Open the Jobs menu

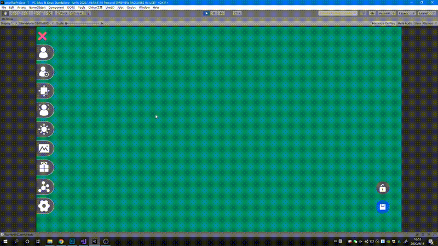pyautogui.click(x=120, y=8)
